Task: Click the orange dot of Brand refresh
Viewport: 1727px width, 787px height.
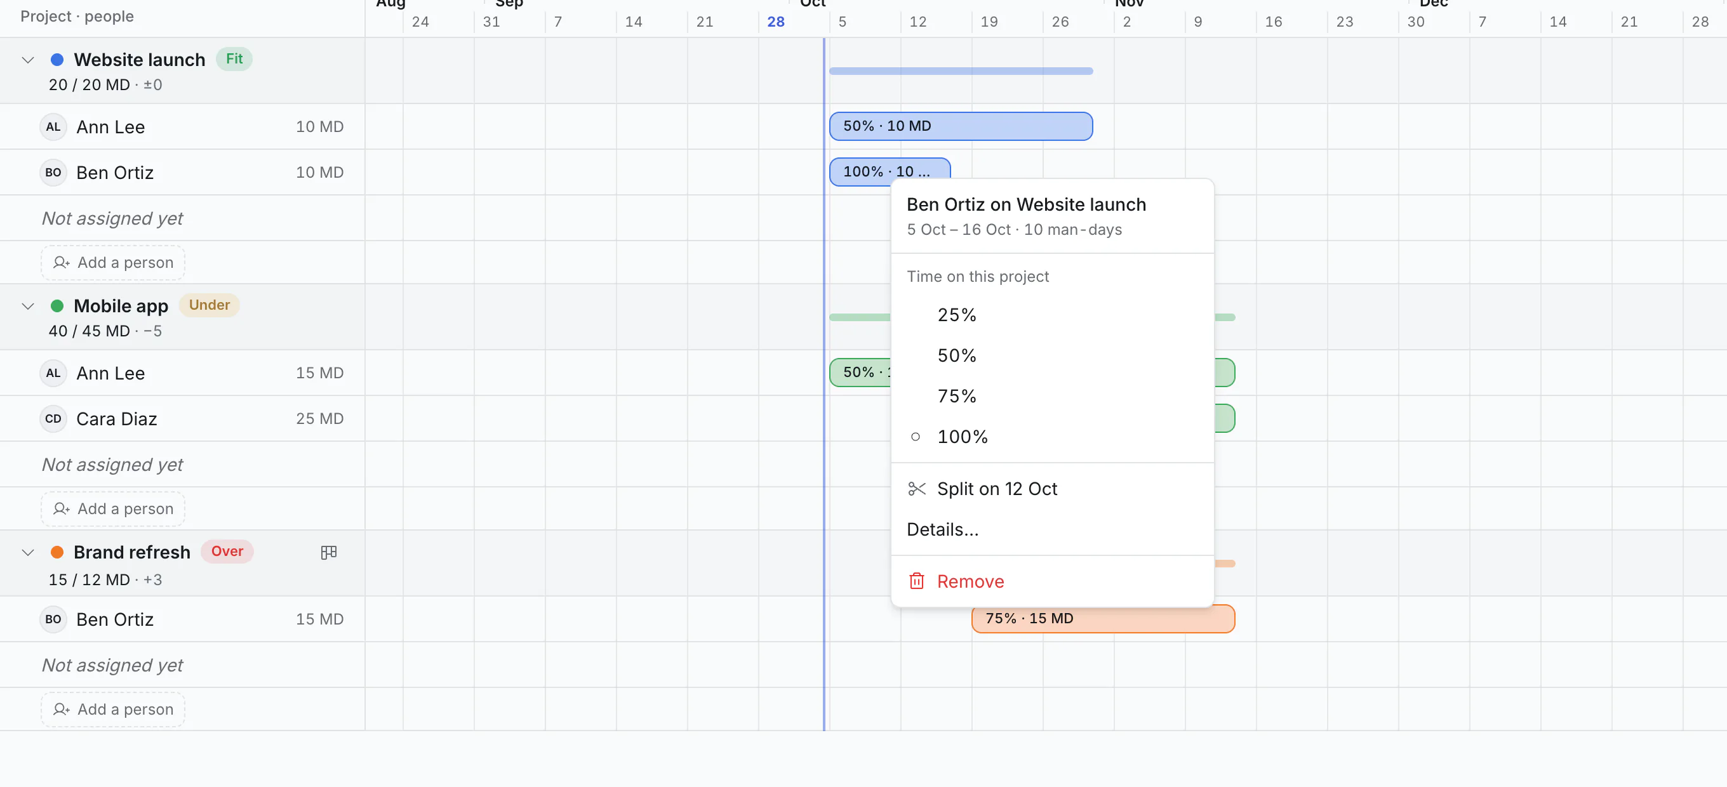Action: [57, 552]
